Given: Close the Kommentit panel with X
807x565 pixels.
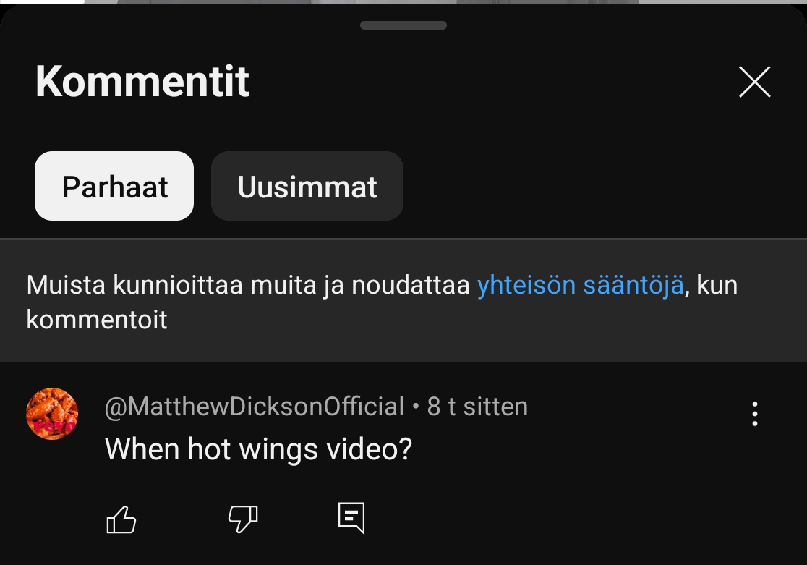Looking at the screenshot, I should coord(754,81).
